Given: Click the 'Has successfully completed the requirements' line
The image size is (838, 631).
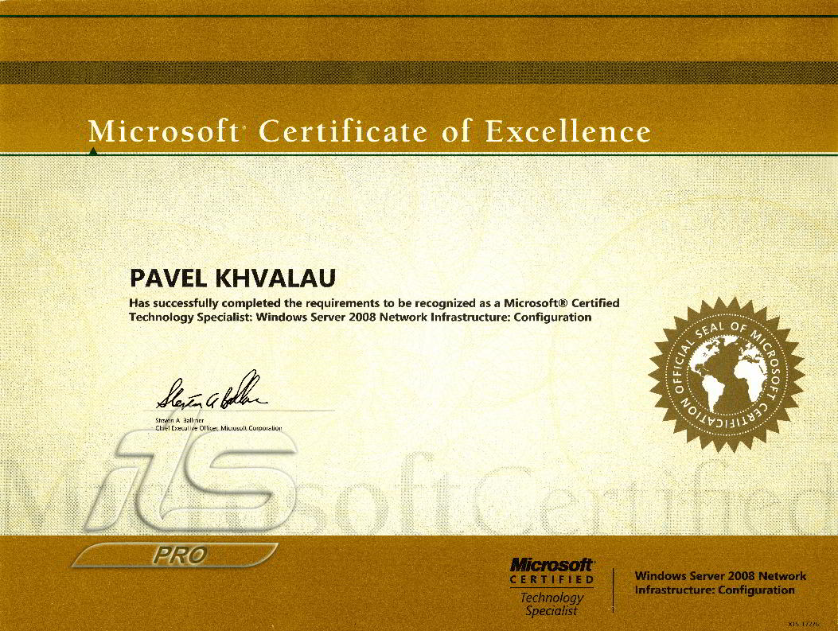Looking at the screenshot, I should [374, 303].
